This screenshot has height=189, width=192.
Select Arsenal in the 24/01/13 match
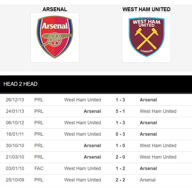(x=92, y=111)
